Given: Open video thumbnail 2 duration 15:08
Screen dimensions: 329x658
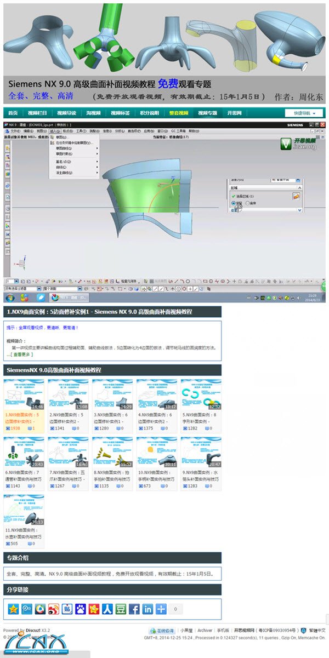Looking at the screenshot, I should [x=67, y=394].
